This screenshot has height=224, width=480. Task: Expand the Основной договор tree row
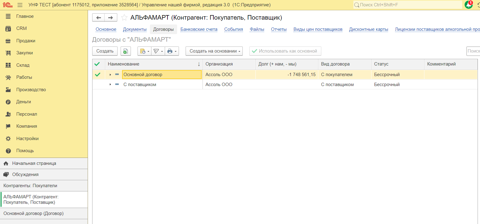click(110, 75)
